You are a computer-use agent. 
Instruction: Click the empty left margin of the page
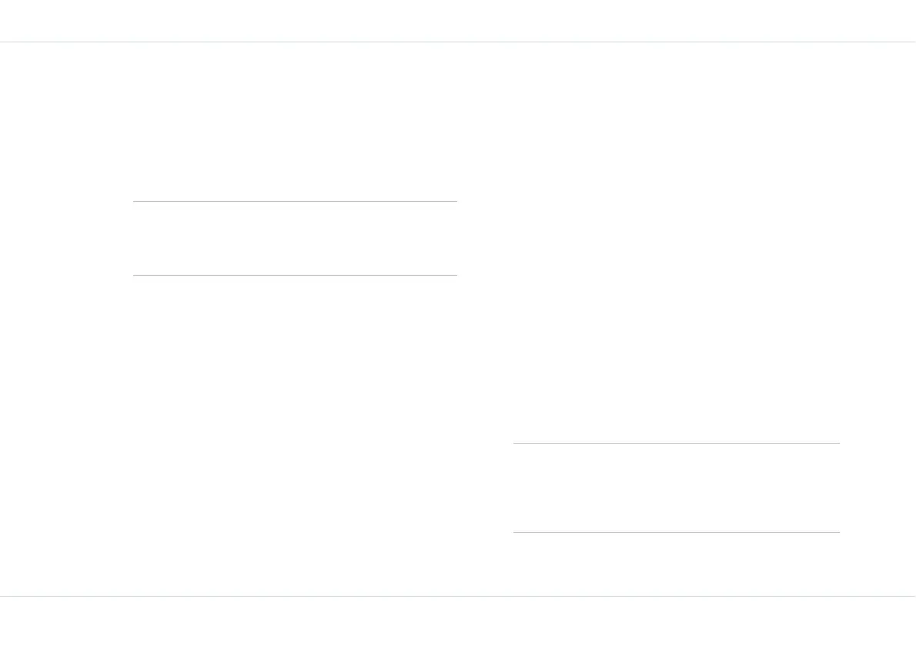[67, 319]
